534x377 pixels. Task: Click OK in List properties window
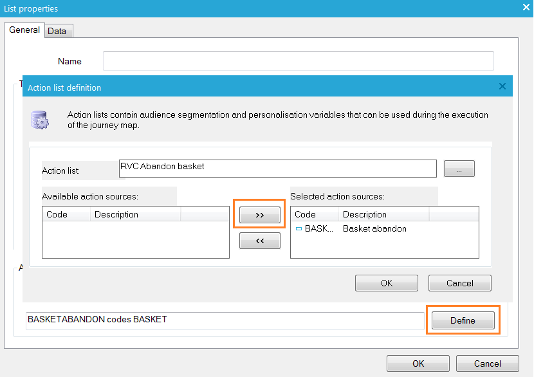click(x=418, y=363)
